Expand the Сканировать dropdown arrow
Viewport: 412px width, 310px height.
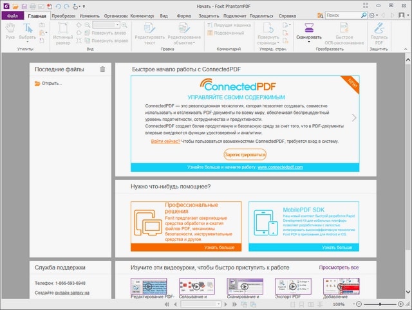[x=309, y=42]
